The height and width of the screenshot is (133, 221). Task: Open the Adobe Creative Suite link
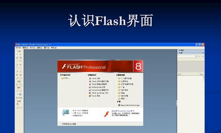(x=123, y=111)
